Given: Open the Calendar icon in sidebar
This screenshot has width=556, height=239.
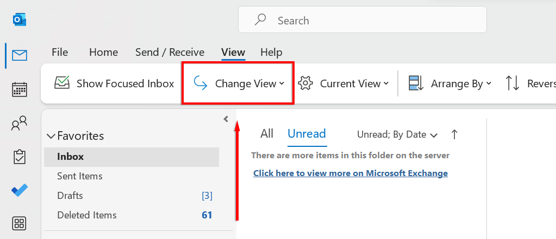Looking at the screenshot, I should click(20, 90).
